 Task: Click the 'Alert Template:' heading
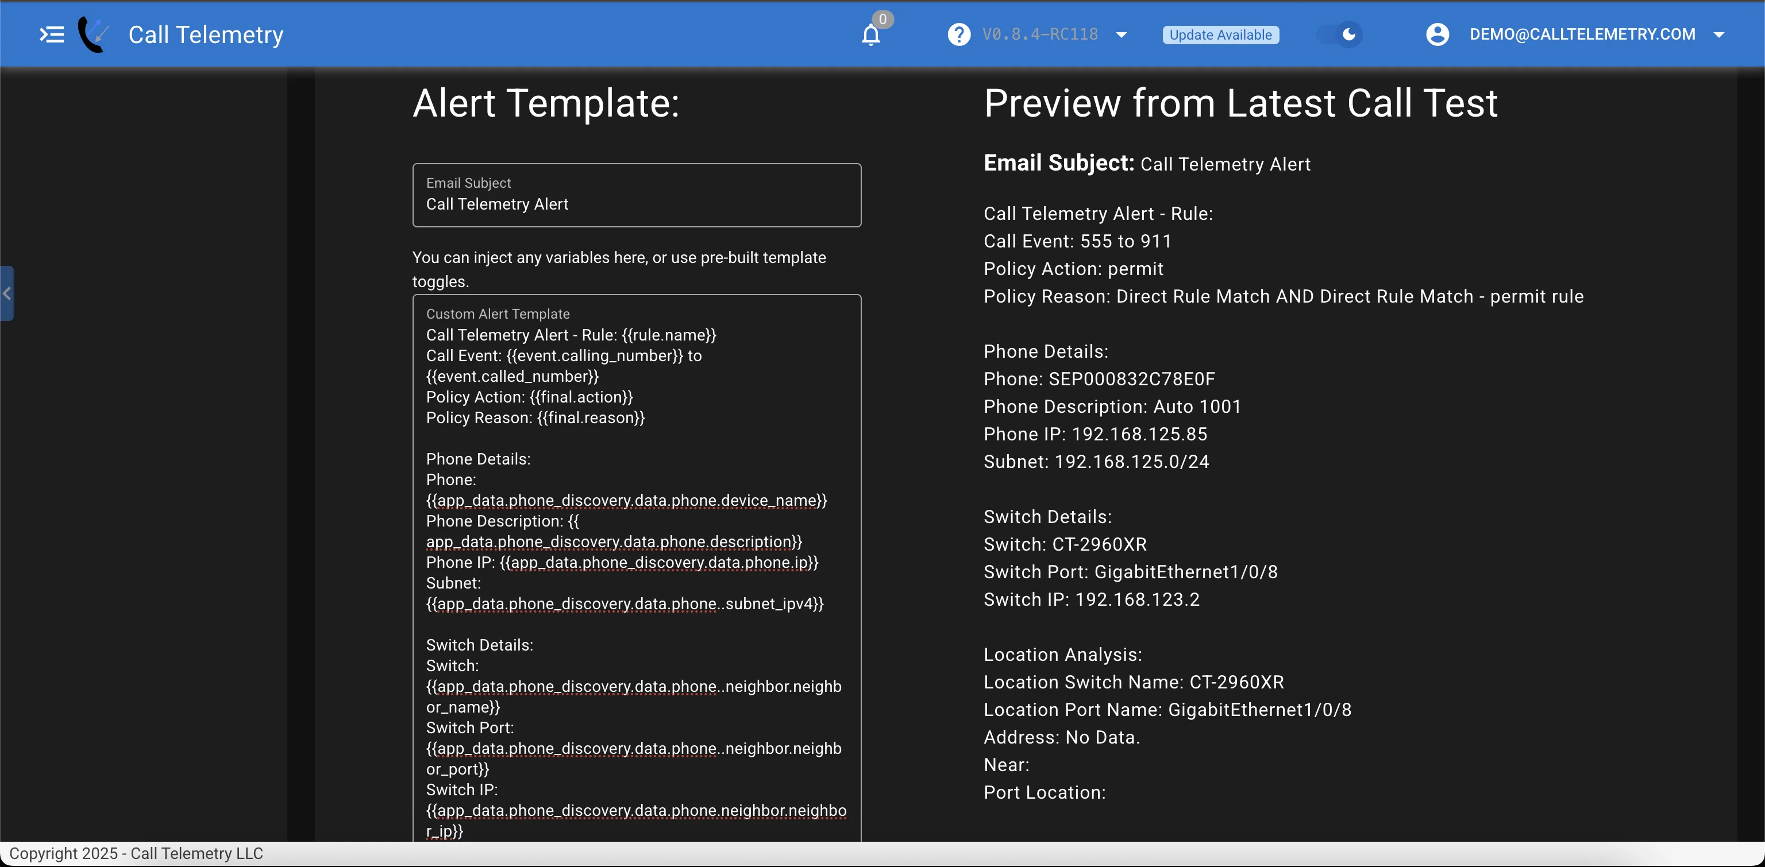546,103
